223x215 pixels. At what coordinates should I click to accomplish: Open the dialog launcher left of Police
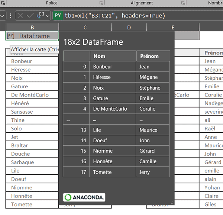pos(3,3)
